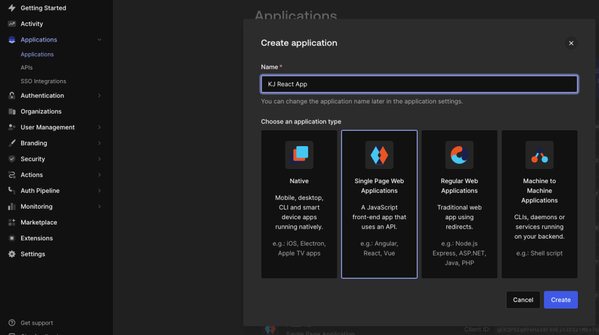Screen dimensions: 599x335
Task: Click the Security shield icon
Action: [x=12, y=159]
